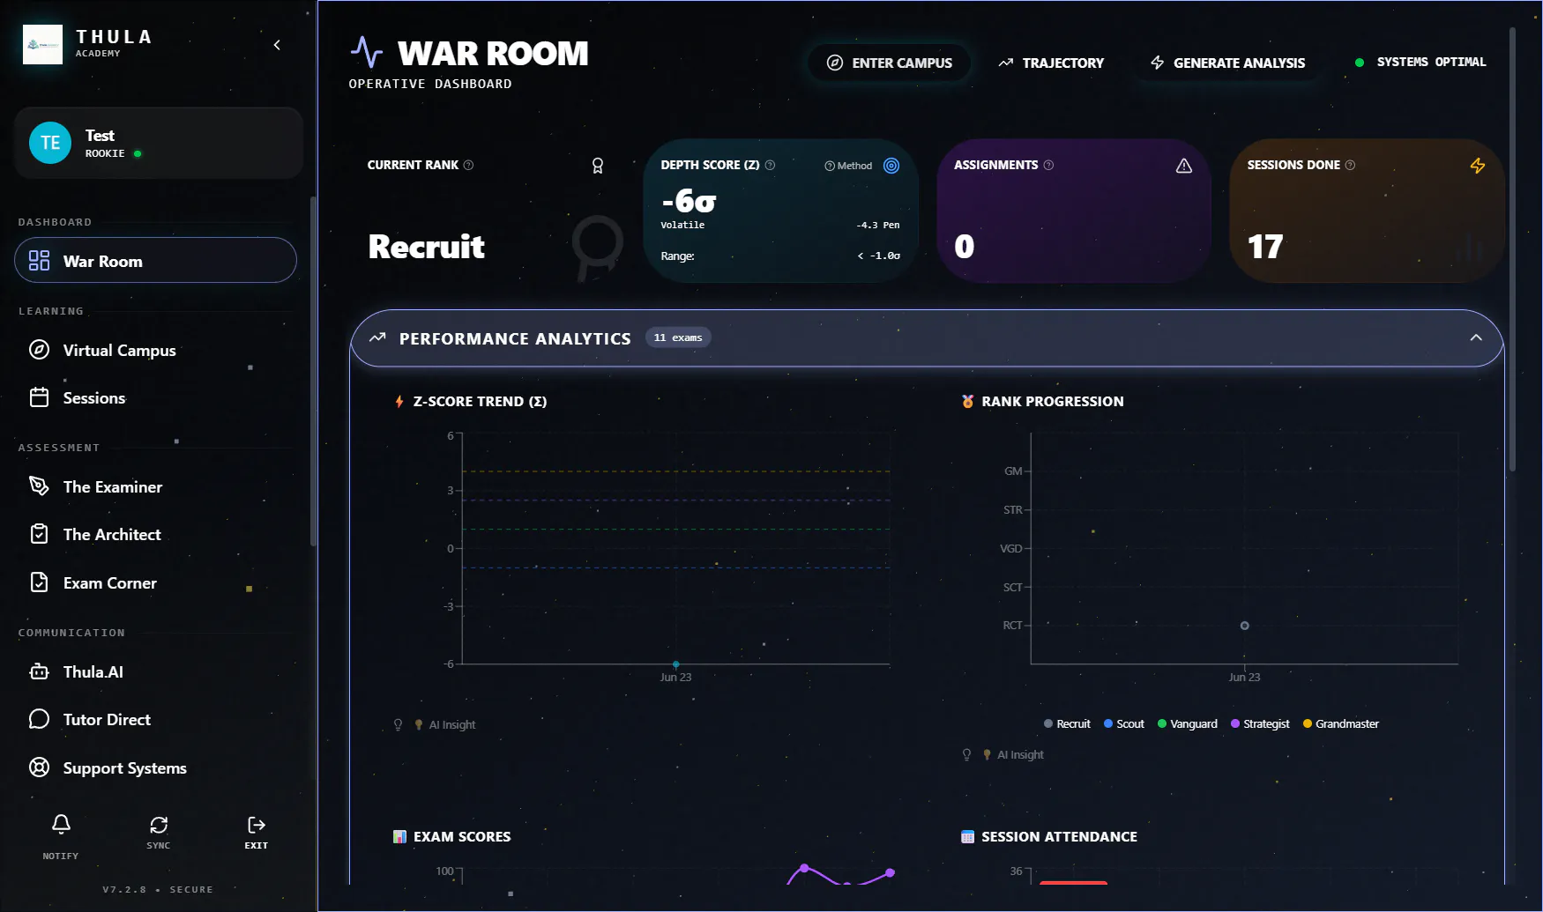This screenshot has height=912, width=1543.
Task: Click the Recruit rank card
Action: tap(488, 211)
